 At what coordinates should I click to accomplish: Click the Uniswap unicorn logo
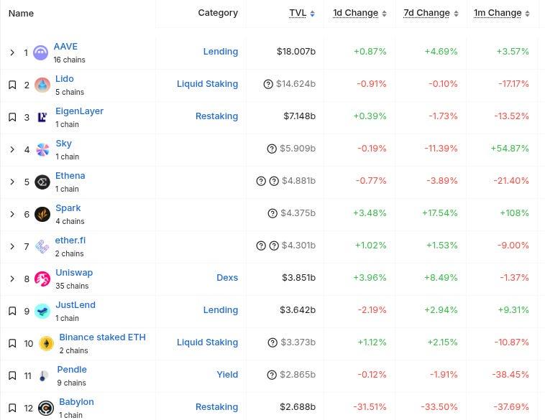(42, 279)
